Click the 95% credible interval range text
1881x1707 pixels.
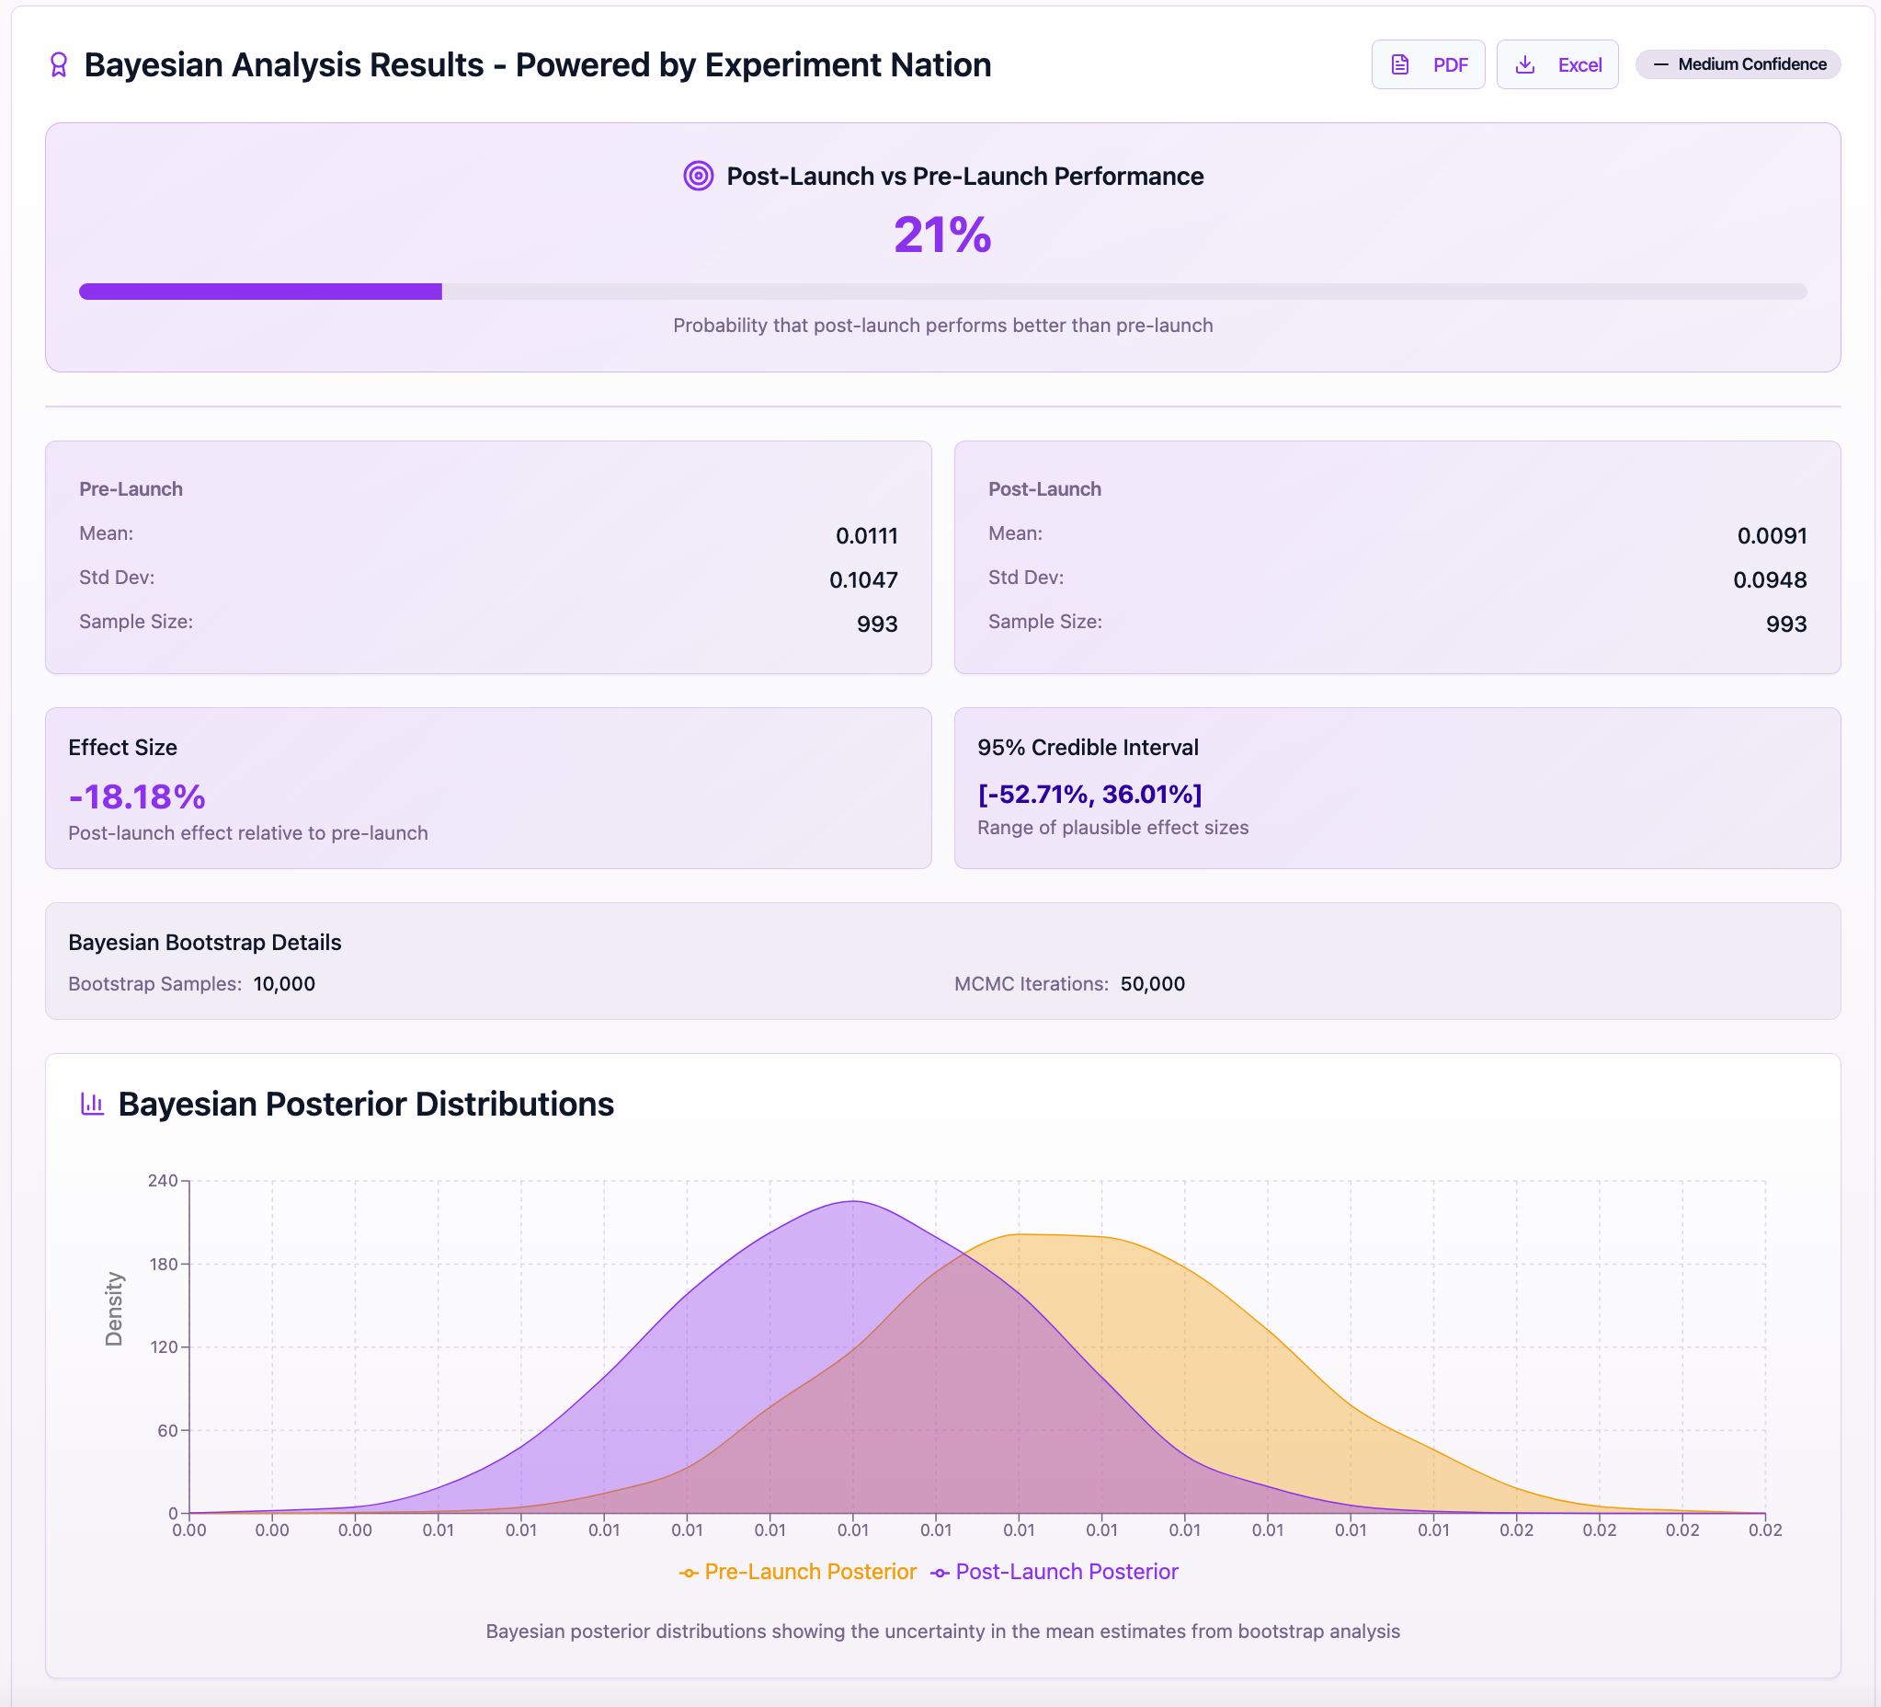point(1089,795)
